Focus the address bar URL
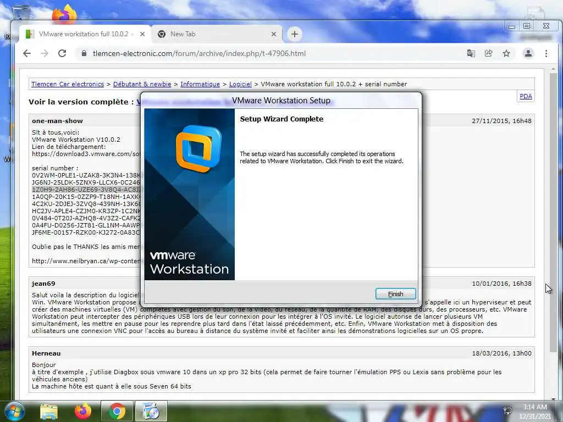This screenshot has width=563, height=422. click(199, 53)
